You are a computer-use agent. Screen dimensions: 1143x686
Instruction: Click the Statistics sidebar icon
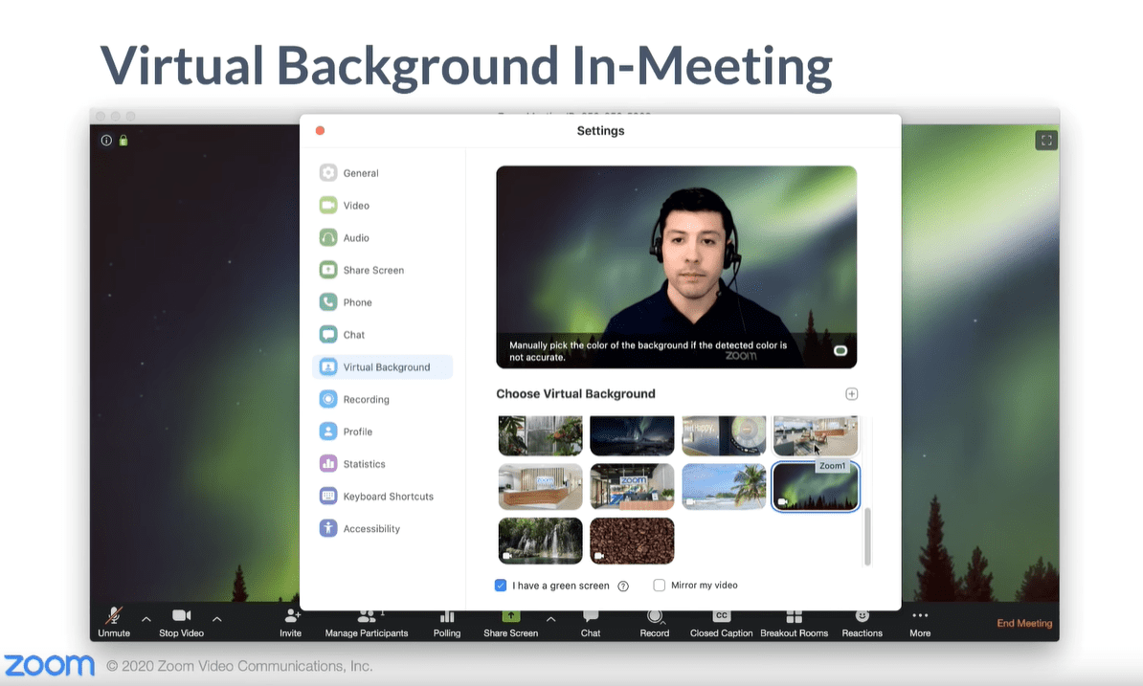point(328,464)
